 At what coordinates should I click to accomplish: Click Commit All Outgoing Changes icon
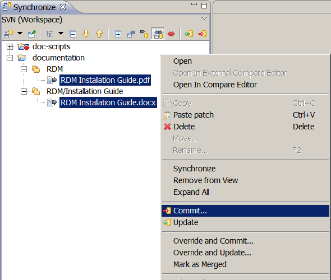pyautogui.click(x=202, y=34)
